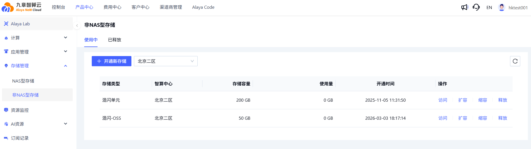
Task: Click the 50 GB capacity cell
Action: coord(244,118)
